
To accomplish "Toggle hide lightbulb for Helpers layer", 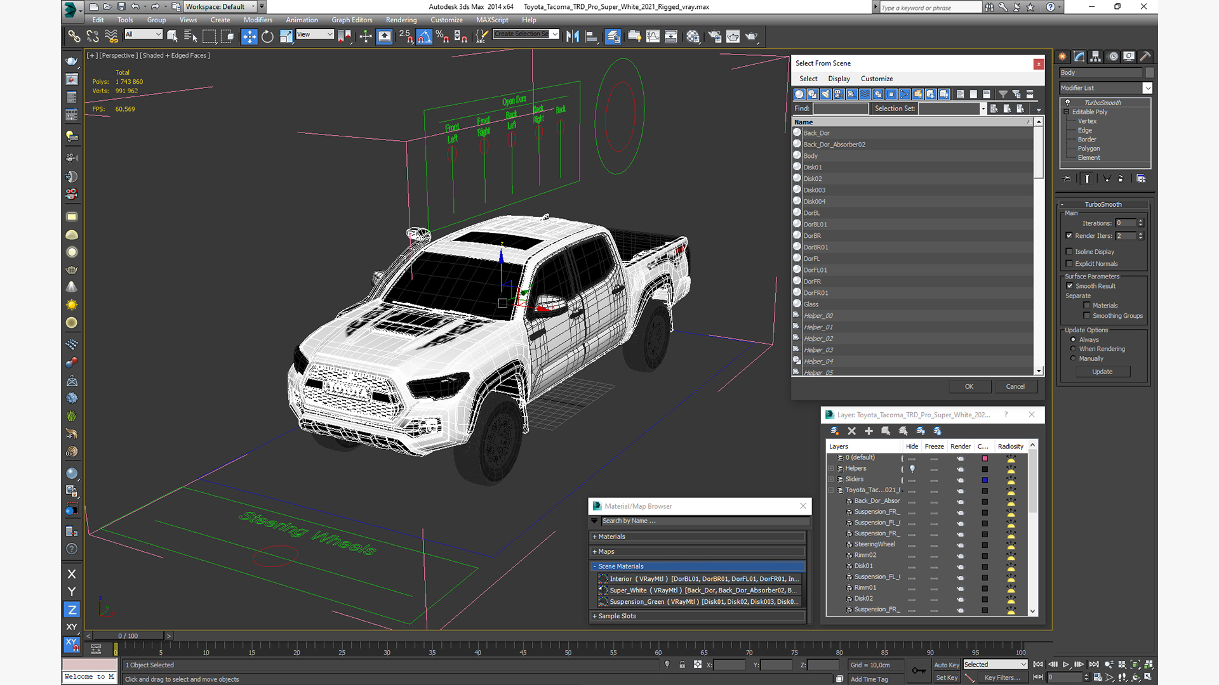I will click(x=912, y=469).
